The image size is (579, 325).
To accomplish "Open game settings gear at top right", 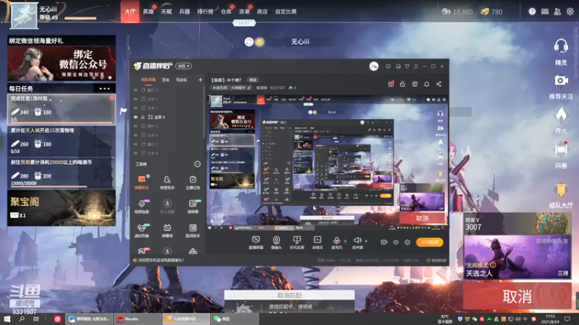I will (x=570, y=12).
